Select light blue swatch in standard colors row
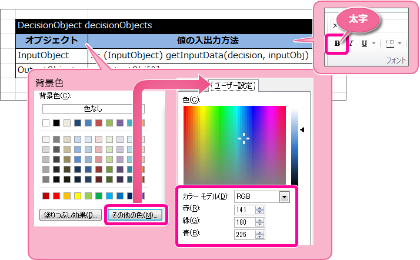The width and height of the screenshot is (420, 260). tap(109, 196)
